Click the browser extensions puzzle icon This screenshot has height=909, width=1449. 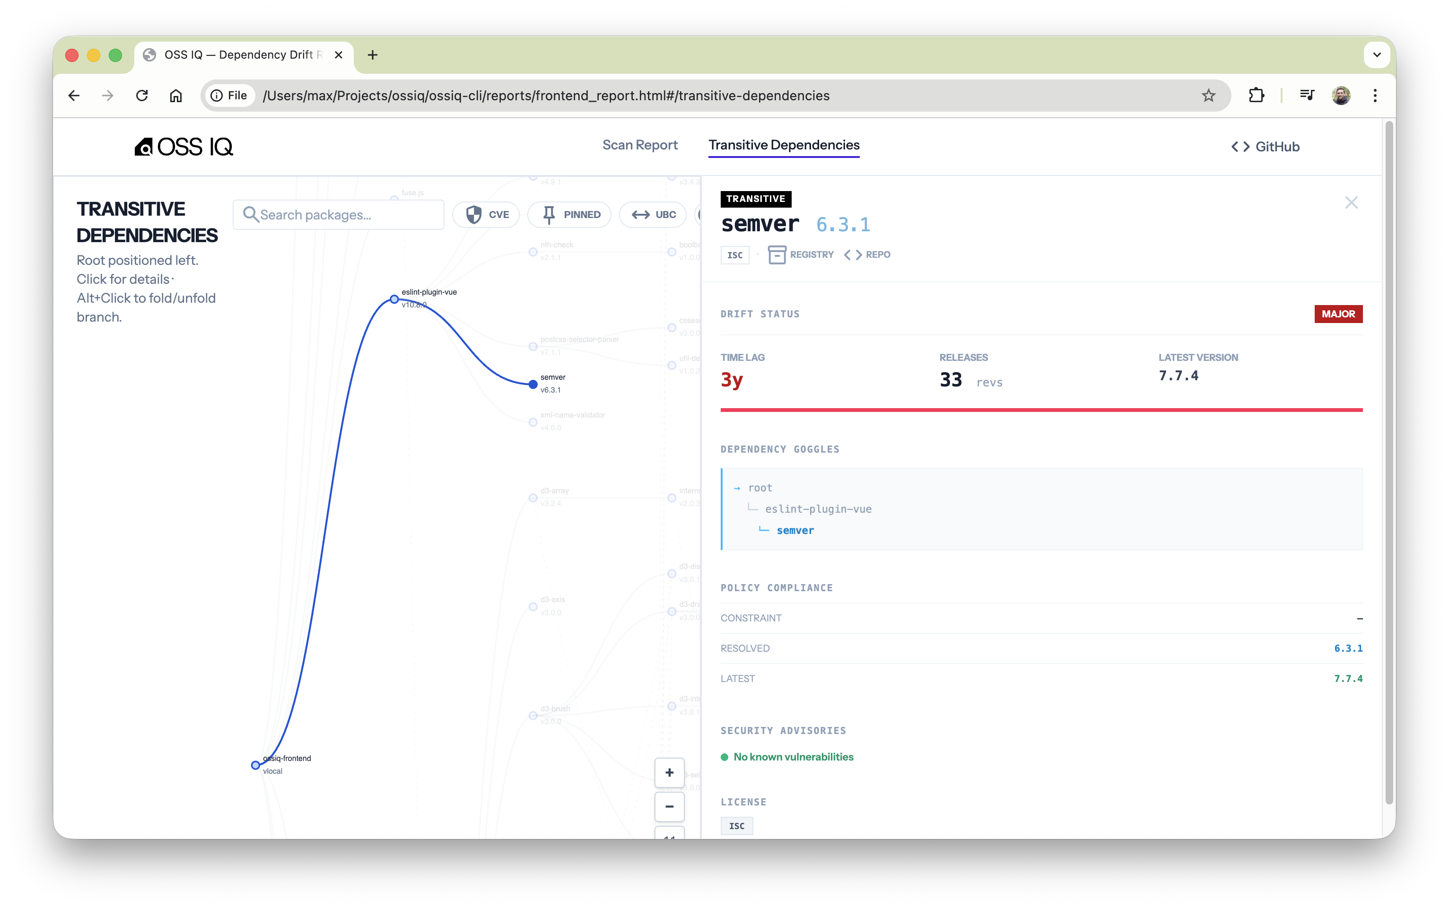point(1256,95)
